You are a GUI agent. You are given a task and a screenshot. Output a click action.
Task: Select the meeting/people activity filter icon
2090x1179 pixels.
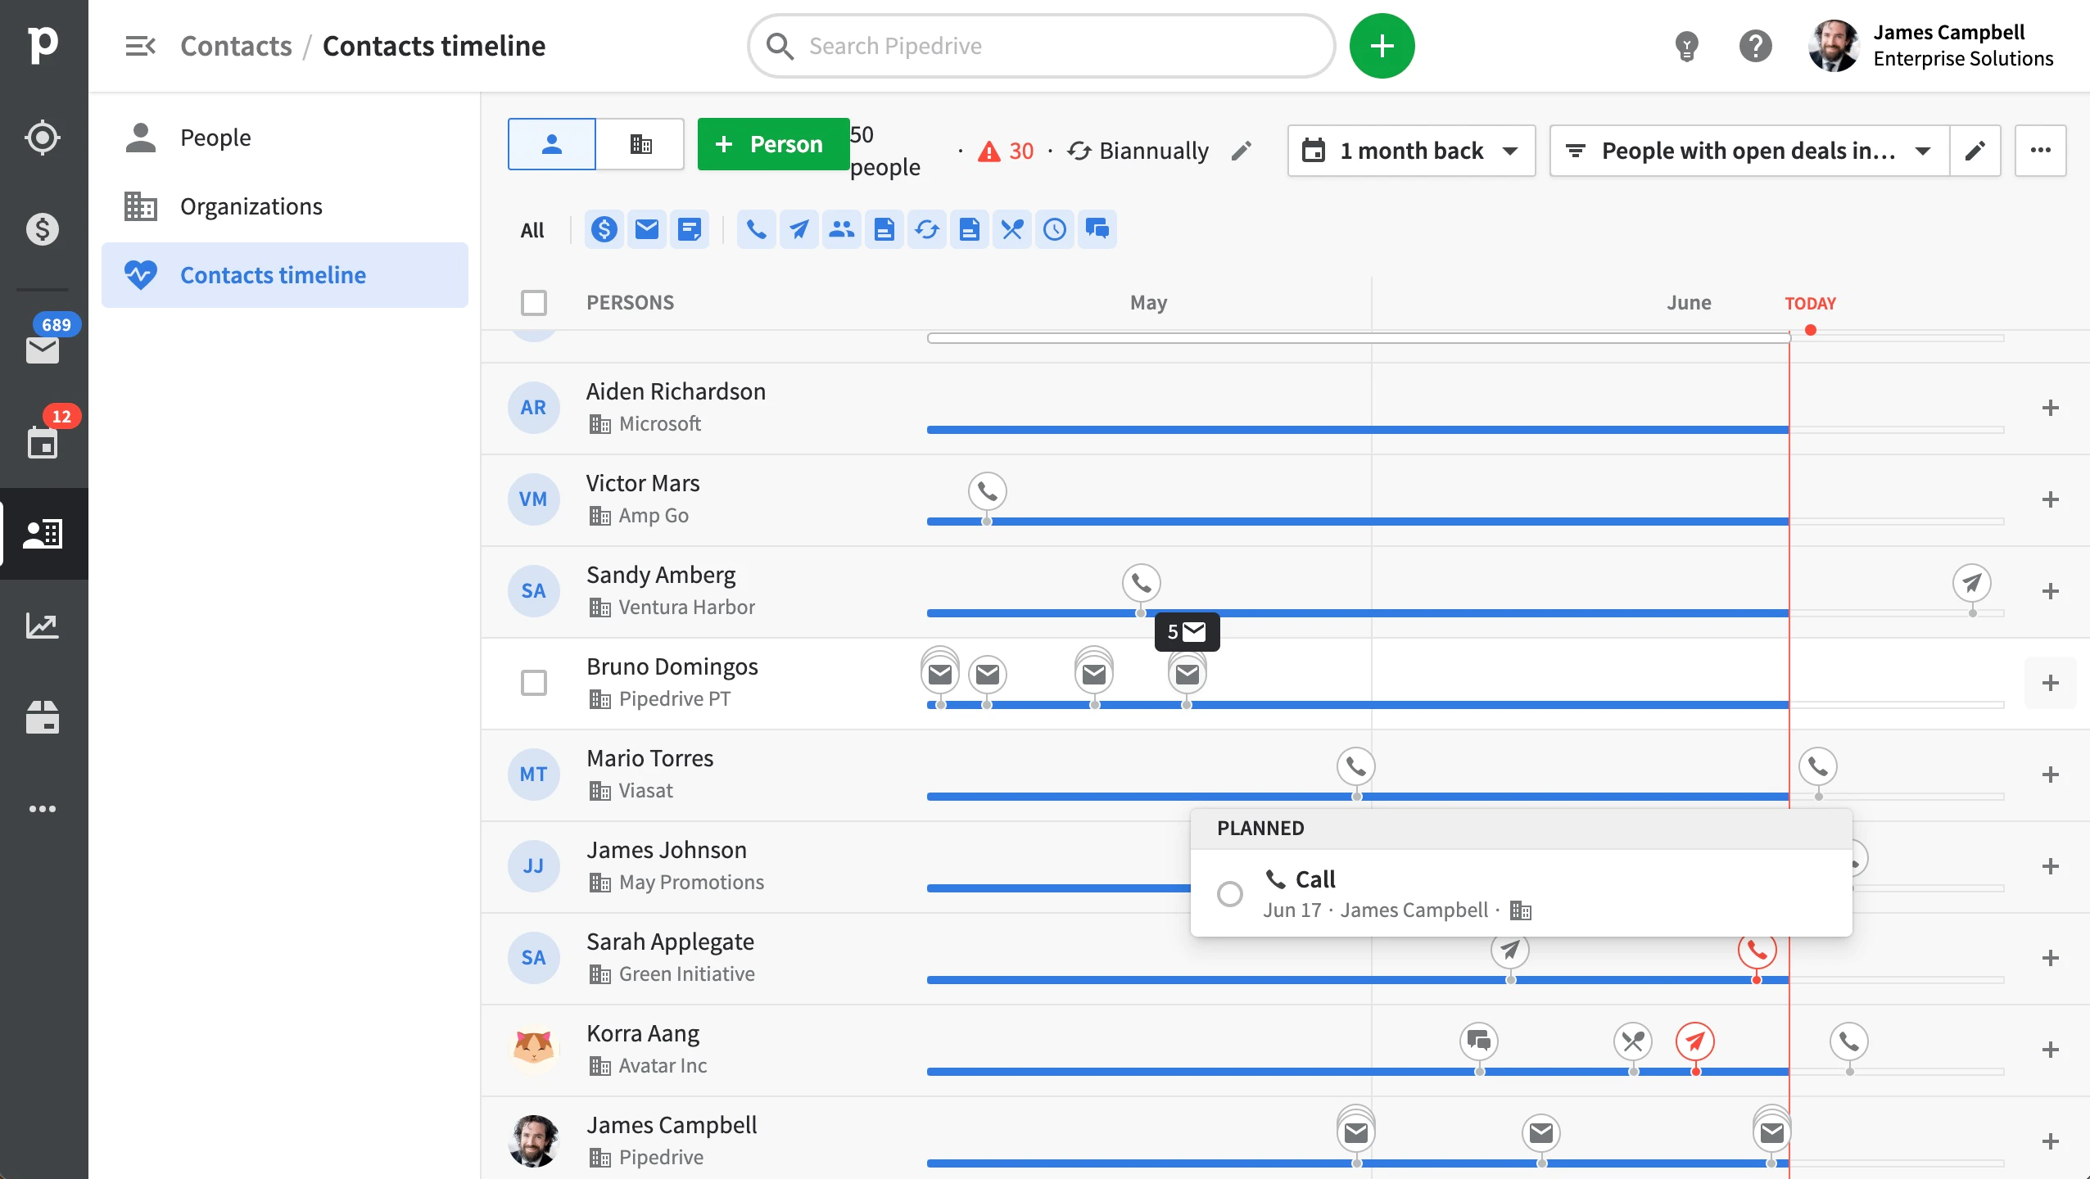[841, 229]
